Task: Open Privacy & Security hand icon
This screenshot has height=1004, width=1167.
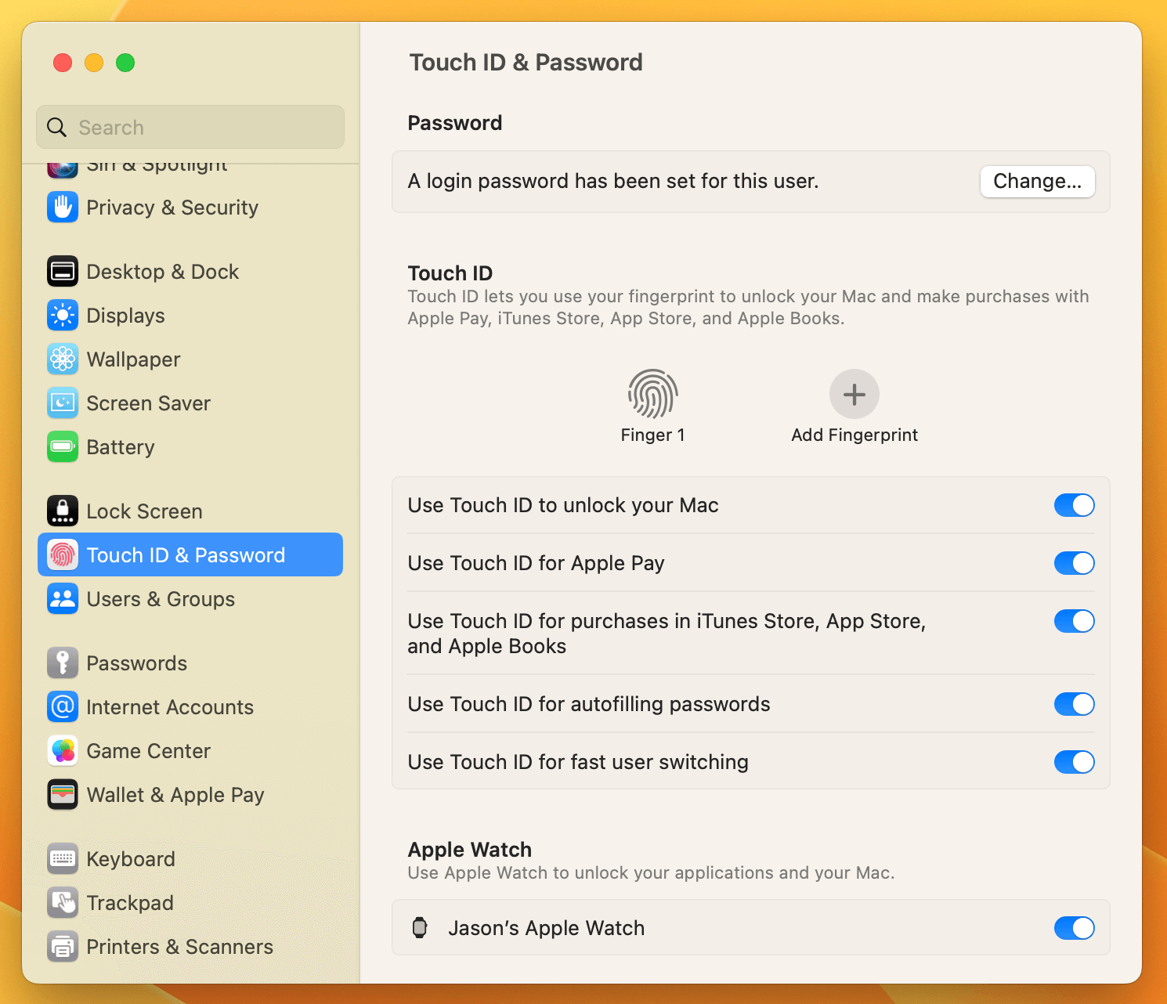Action: 63,208
